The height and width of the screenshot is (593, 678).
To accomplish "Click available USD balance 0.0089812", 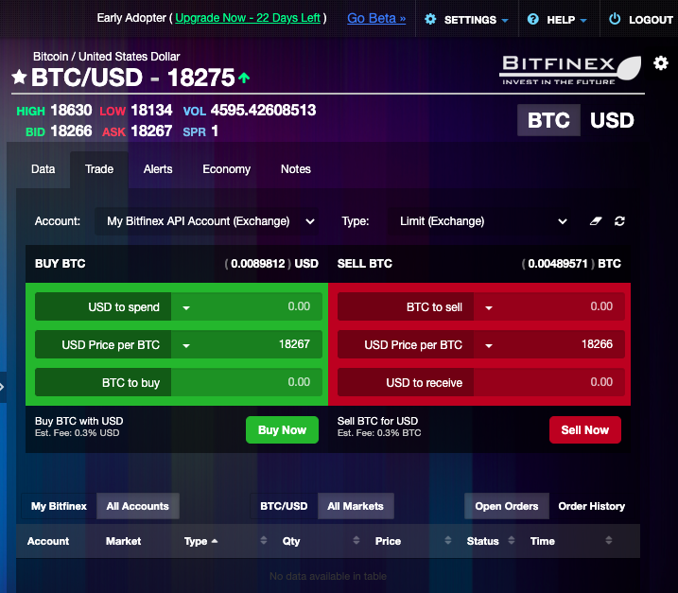I will coord(258,264).
